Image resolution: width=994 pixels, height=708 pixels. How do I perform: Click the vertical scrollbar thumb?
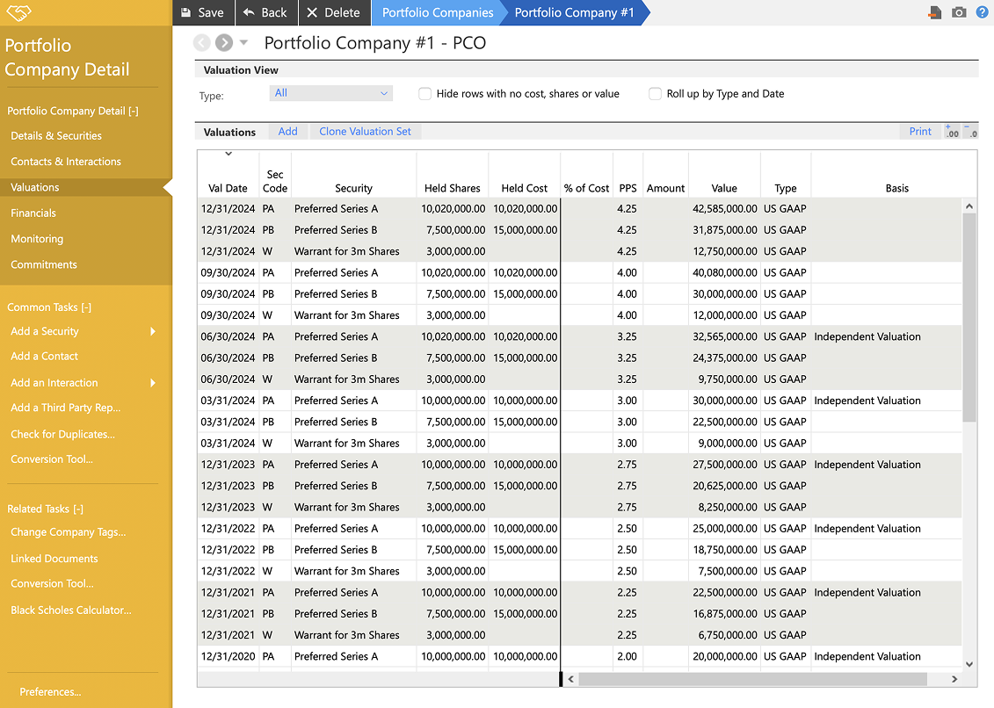click(969, 317)
